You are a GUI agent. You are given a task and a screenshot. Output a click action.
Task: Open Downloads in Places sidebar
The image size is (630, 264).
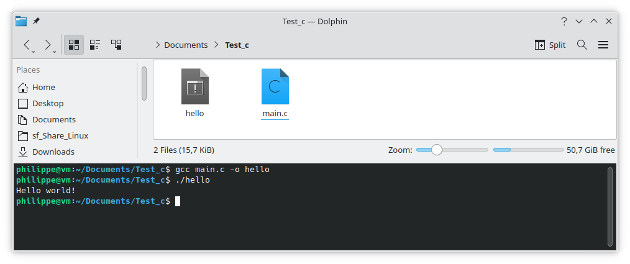(x=53, y=152)
